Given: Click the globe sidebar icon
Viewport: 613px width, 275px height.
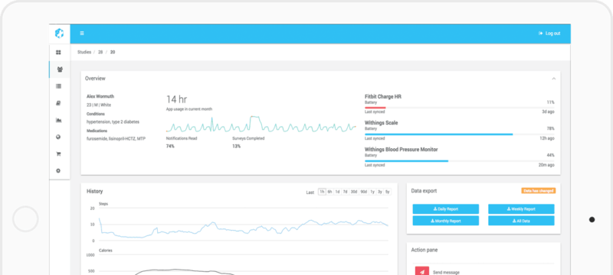Looking at the screenshot, I should (x=59, y=137).
